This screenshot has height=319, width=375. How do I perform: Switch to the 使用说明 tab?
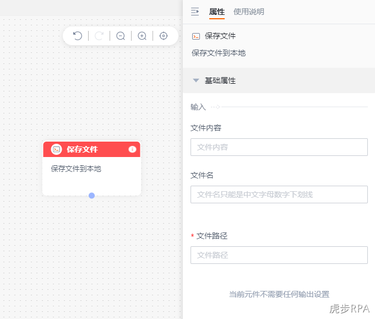coord(249,12)
